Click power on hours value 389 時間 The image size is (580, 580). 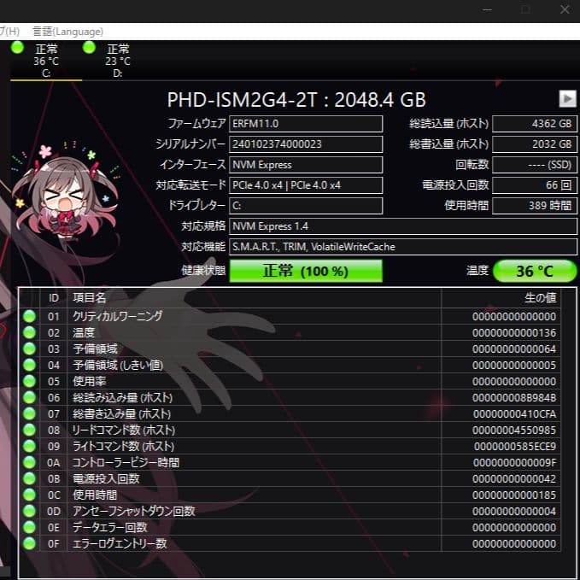pyautogui.click(x=535, y=206)
